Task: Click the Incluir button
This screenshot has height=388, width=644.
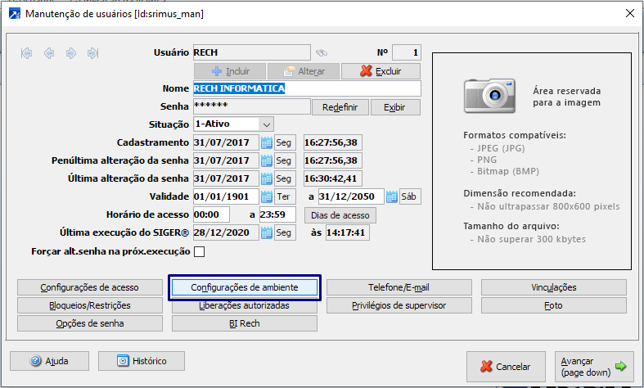Action: tap(230, 71)
